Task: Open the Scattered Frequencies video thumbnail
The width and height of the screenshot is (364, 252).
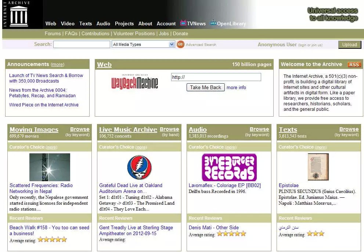Action: click(x=50, y=167)
